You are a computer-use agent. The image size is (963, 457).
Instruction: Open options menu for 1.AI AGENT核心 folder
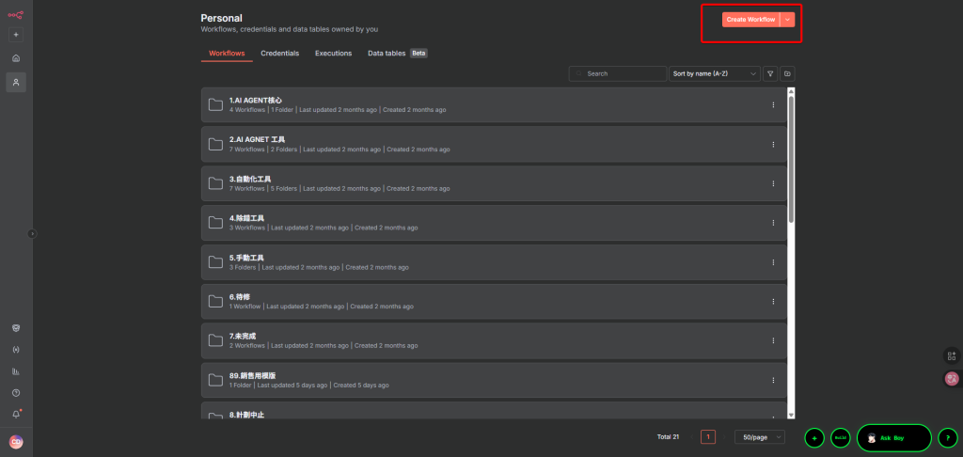pyautogui.click(x=773, y=104)
